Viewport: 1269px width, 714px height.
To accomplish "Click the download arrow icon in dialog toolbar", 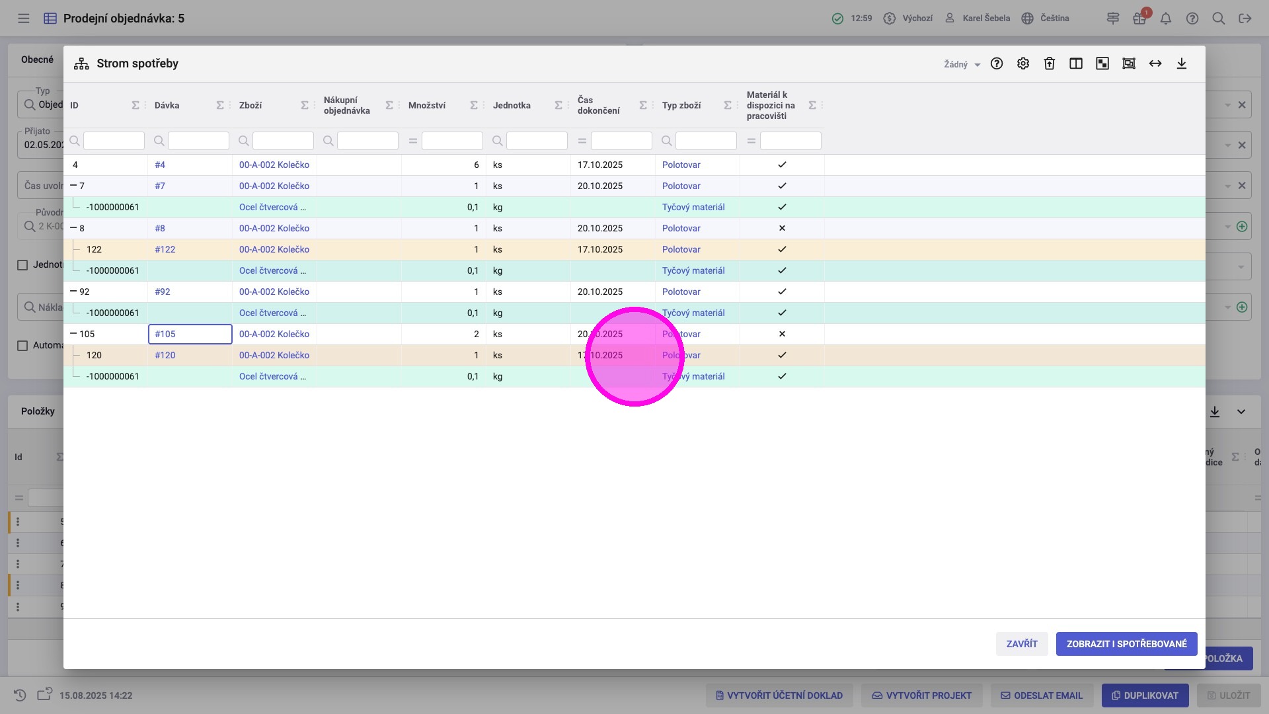I will click(x=1182, y=63).
